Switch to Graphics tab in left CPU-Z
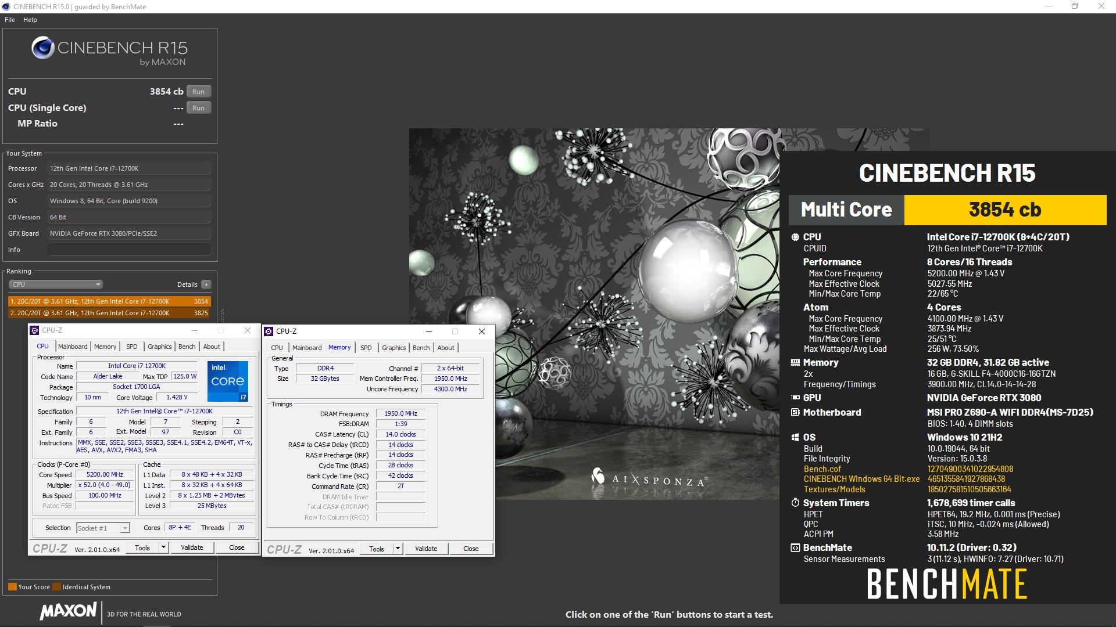The image size is (1116, 627). 159,347
